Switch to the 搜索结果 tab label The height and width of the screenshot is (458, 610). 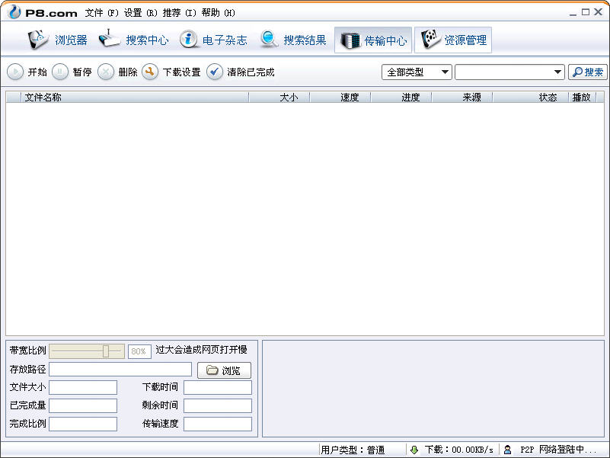(x=305, y=40)
